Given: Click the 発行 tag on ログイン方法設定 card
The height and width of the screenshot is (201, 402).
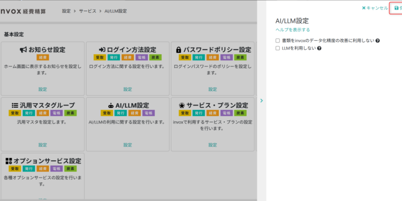Looking at the screenshot, I should tap(114, 58).
